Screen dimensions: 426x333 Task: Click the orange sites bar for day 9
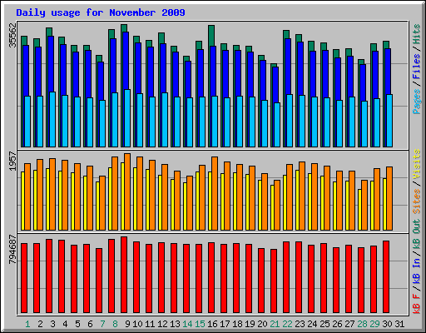pyautogui.click(x=127, y=191)
